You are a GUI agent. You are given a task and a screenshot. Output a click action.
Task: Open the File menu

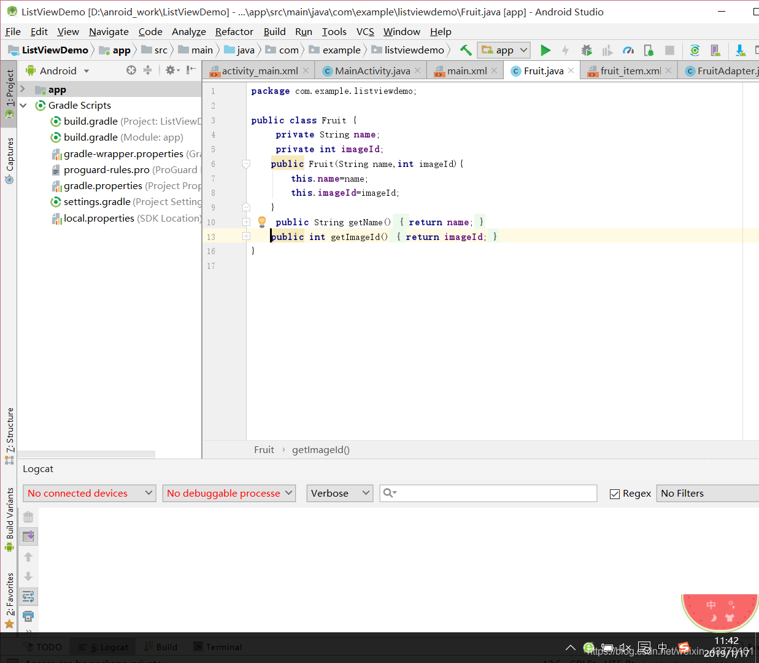pos(13,31)
